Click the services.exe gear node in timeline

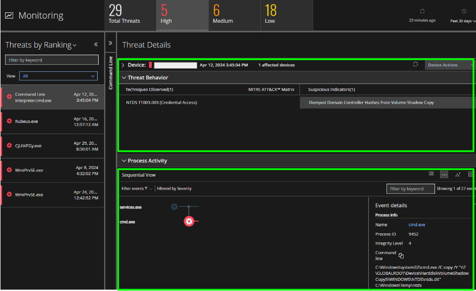(174, 206)
